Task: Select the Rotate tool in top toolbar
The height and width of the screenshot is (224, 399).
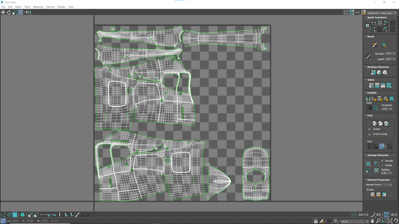Action: coord(9,12)
